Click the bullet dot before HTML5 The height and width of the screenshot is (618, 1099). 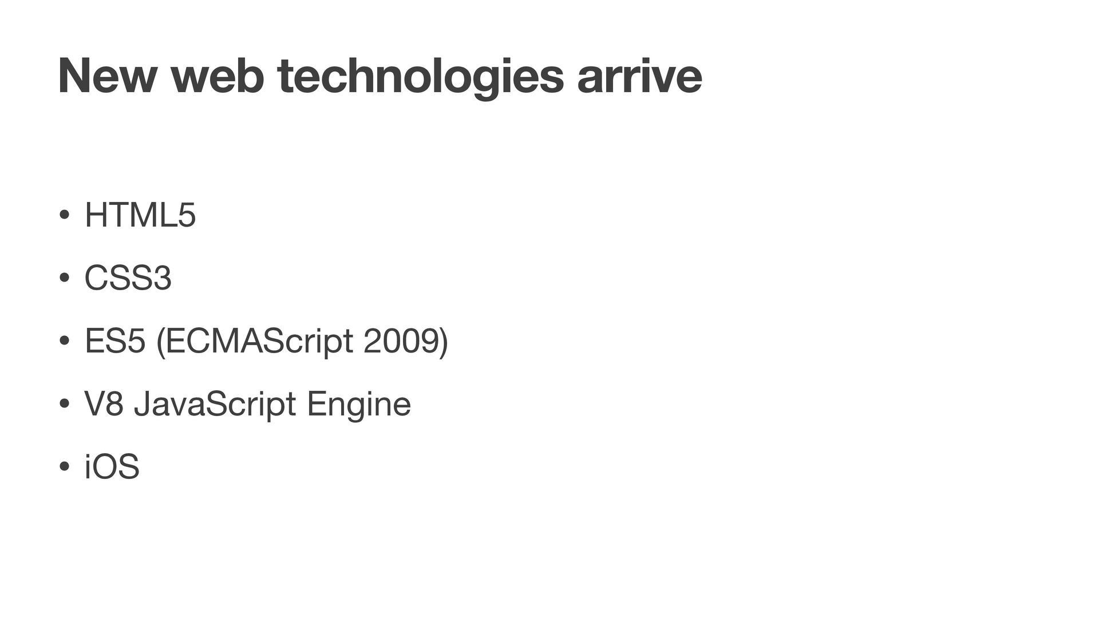64,216
